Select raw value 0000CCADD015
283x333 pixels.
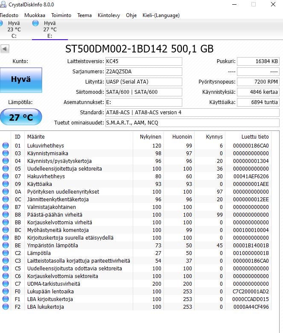[x=251, y=299]
